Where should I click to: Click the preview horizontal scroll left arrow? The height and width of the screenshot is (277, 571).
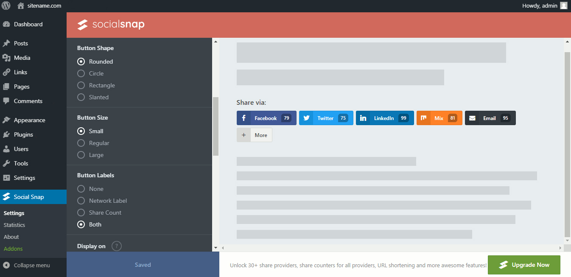click(x=223, y=247)
